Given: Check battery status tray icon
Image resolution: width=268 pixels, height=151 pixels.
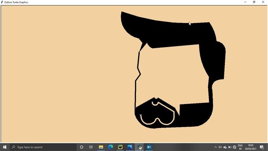Looking at the screenshot, I should pos(230,147).
